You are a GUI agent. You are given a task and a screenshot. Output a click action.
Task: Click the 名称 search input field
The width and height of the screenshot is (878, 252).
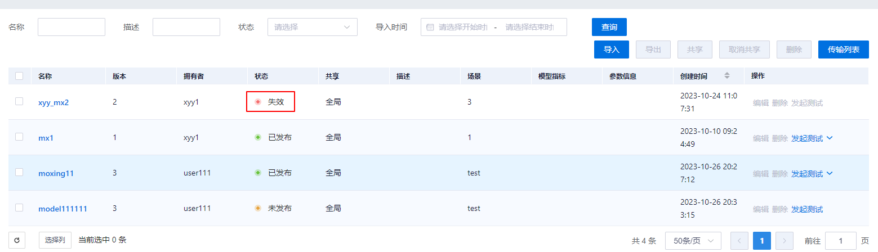(72, 27)
